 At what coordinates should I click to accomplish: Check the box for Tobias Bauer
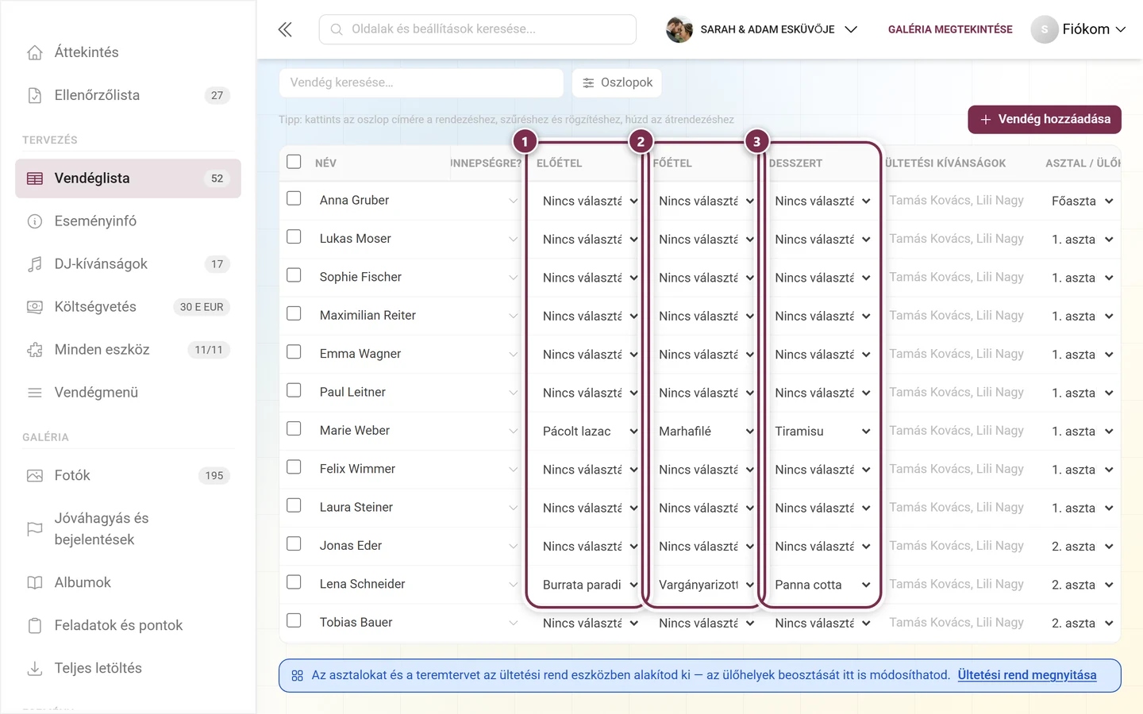[294, 620]
